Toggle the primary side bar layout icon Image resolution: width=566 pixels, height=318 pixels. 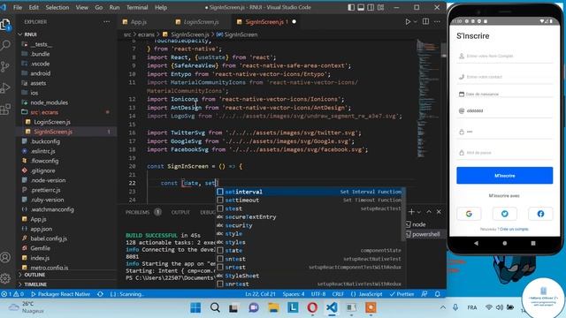[351, 7]
